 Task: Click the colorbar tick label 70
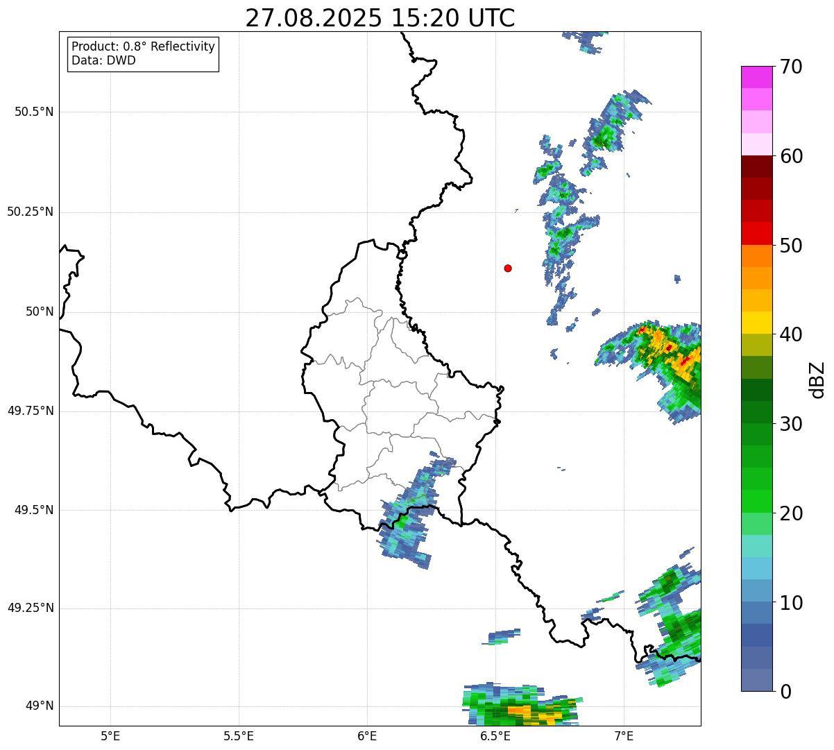pos(791,67)
